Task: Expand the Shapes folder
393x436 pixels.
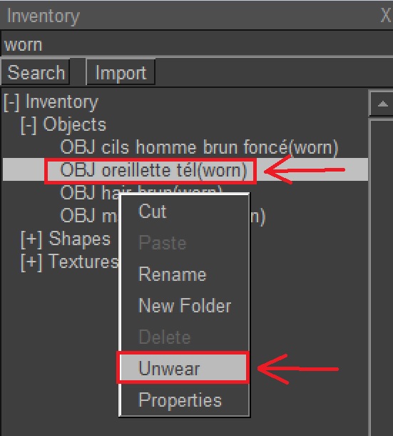Action: pos(31,239)
